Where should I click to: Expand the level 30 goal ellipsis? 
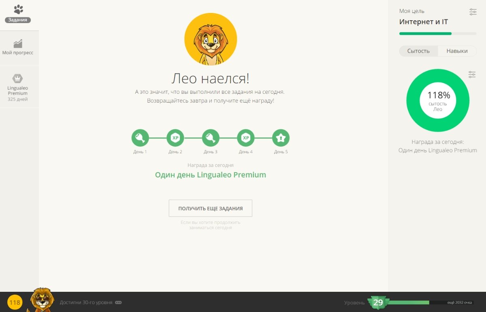click(118, 302)
